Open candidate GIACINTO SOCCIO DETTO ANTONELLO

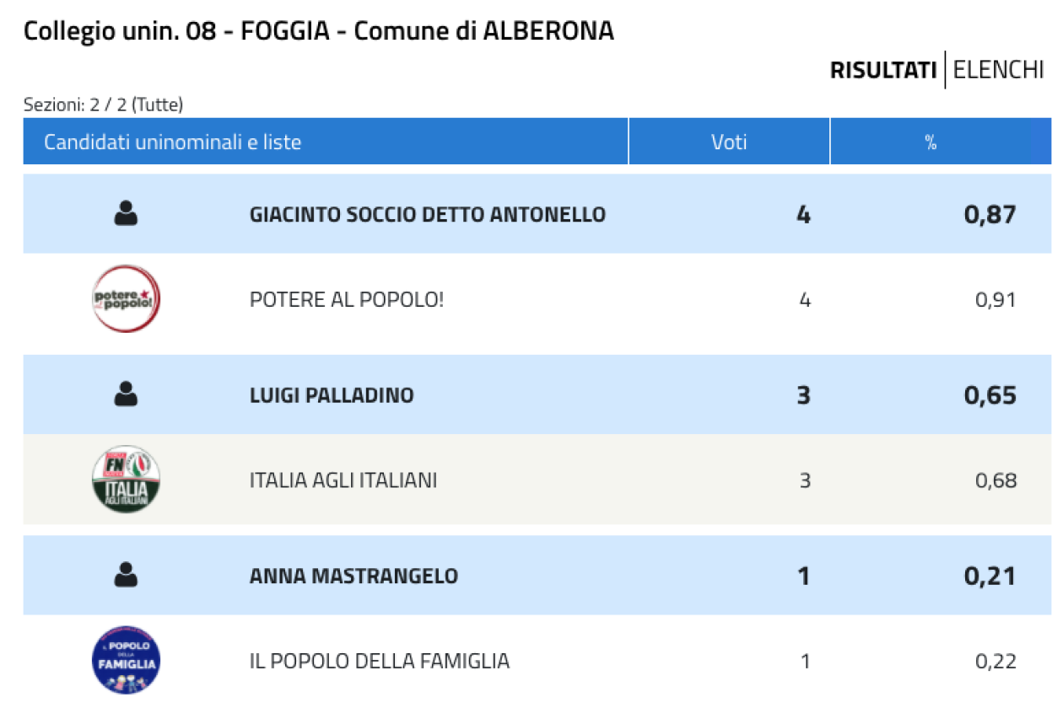(x=428, y=214)
